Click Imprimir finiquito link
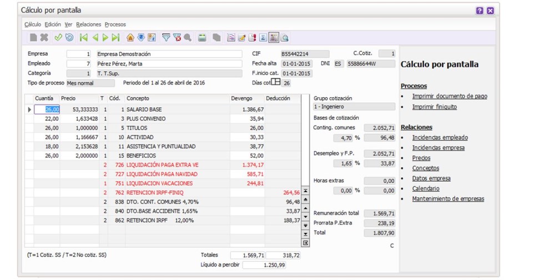This screenshot has width=539, height=280. 435,107
